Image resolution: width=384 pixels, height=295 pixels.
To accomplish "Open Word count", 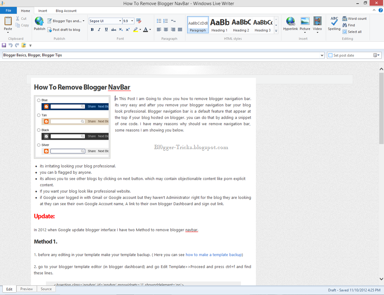I will click(354, 18).
